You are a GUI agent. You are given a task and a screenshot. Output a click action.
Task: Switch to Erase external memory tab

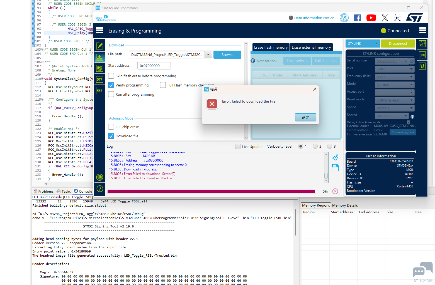[x=311, y=47]
